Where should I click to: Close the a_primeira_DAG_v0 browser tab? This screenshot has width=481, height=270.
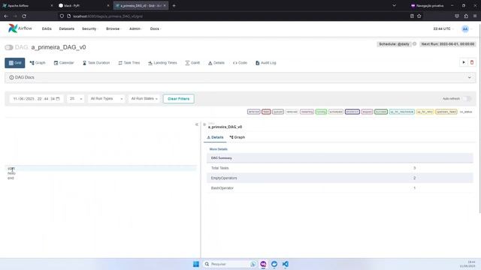point(165,5)
